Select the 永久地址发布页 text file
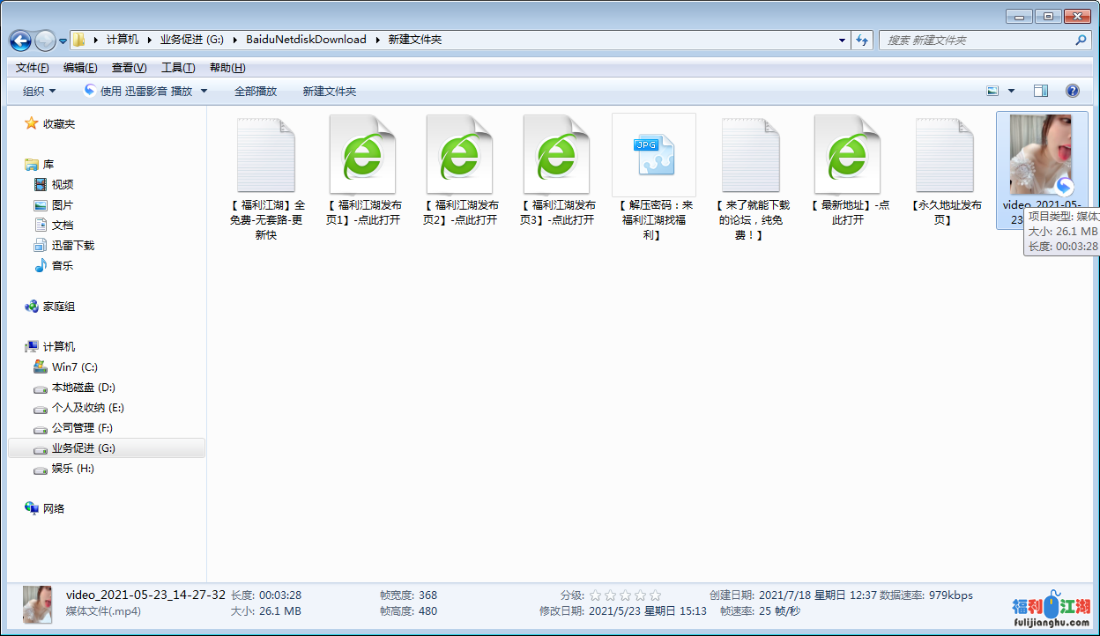Screen dimensions: 1100x636 pyautogui.click(x=944, y=156)
